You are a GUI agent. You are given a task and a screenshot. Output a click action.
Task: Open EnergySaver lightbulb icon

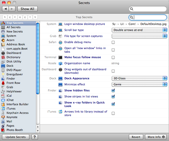pyautogui.click(x=3, y=75)
